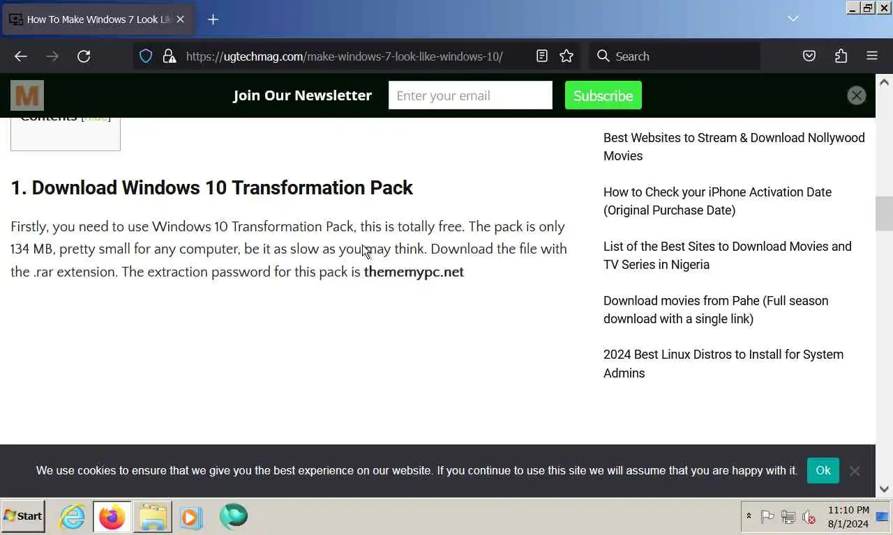The height and width of the screenshot is (535, 893).
Task: Switch to Firefox in taskbar
Action: tap(112, 517)
